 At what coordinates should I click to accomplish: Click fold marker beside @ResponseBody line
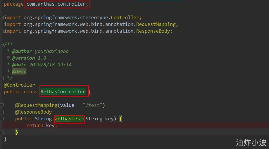[x=2, y=112]
